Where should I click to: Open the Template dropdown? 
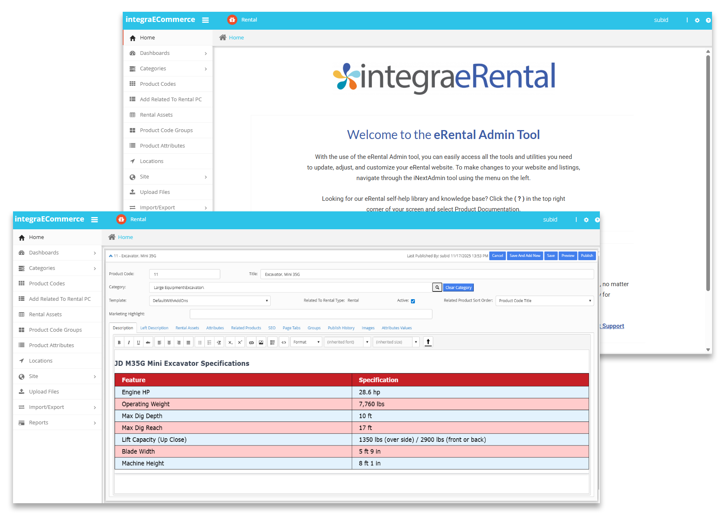coord(210,301)
